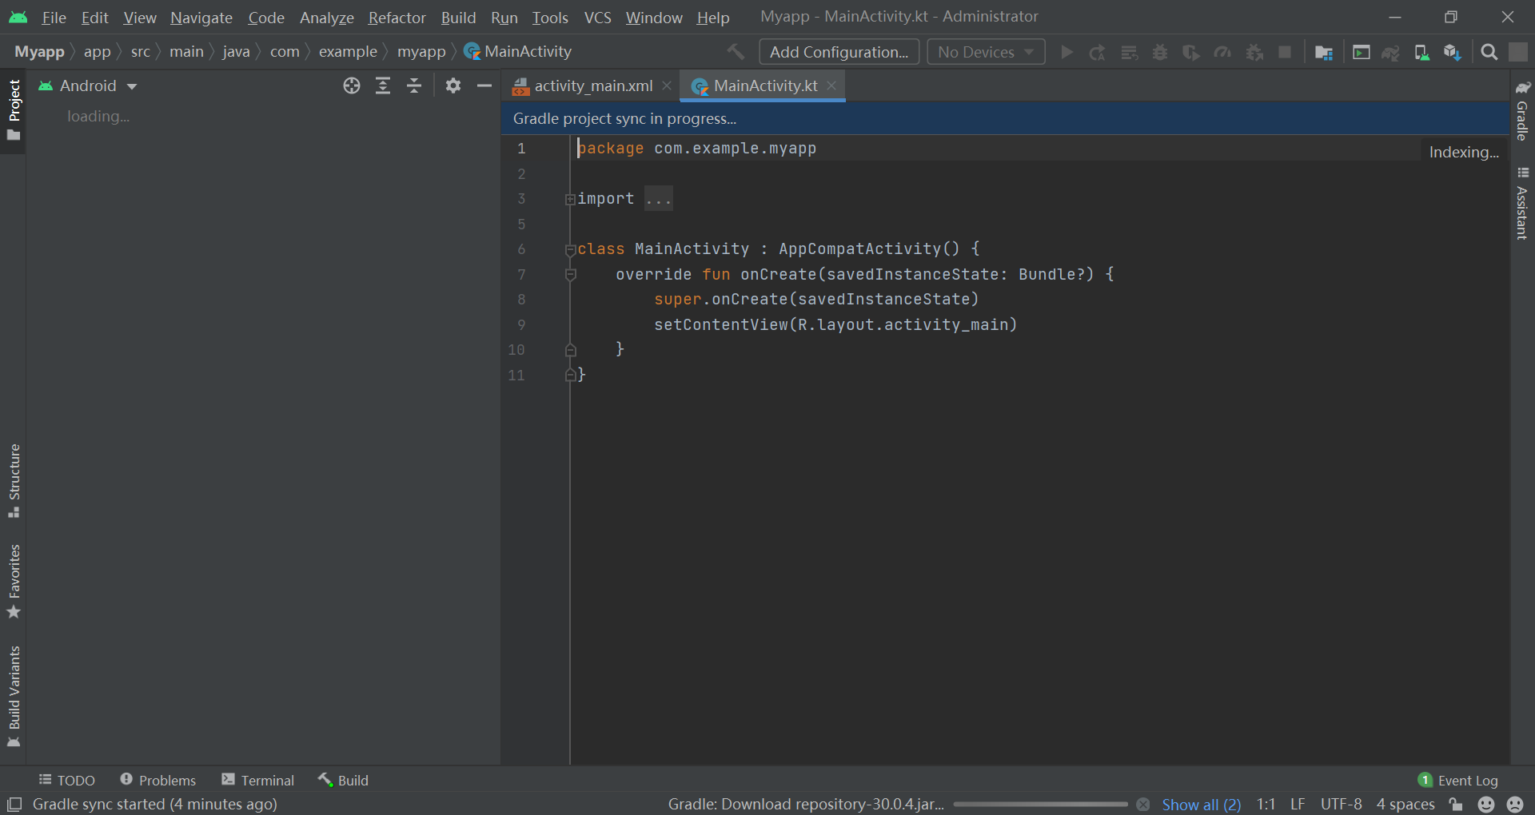
Task: Click the Run with Coverage icon
Action: (x=1191, y=52)
